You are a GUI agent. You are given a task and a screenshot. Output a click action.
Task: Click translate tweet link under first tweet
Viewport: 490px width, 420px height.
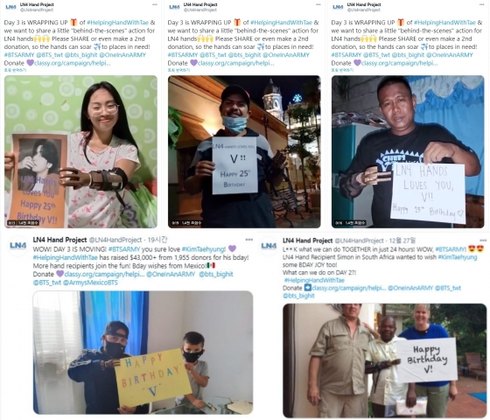point(15,70)
